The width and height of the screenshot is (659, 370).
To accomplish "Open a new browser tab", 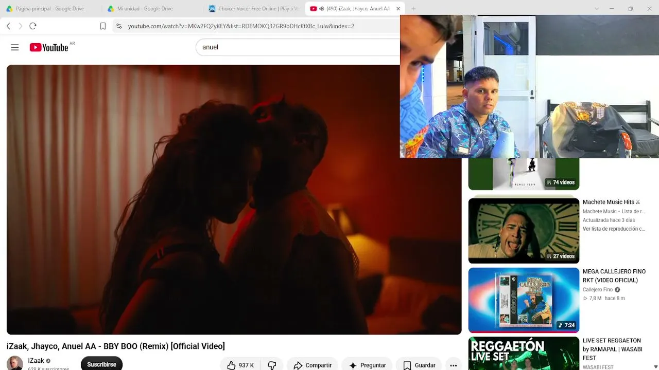I will coord(413,9).
